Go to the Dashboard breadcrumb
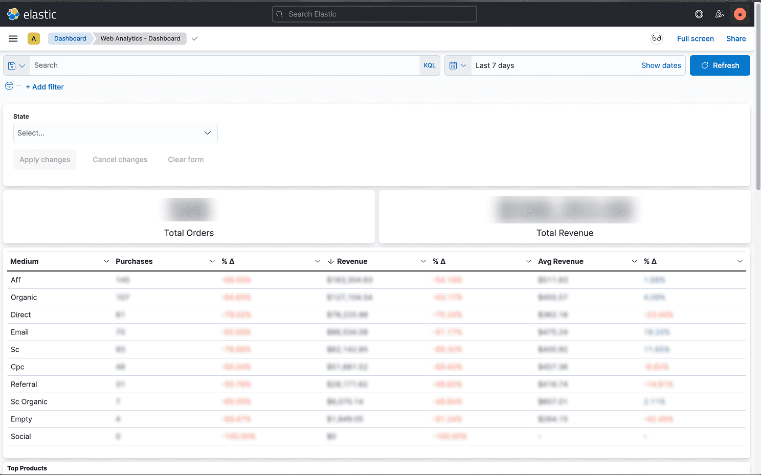Image resolution: width=761 pixels, height=475 pixels. 70,38
